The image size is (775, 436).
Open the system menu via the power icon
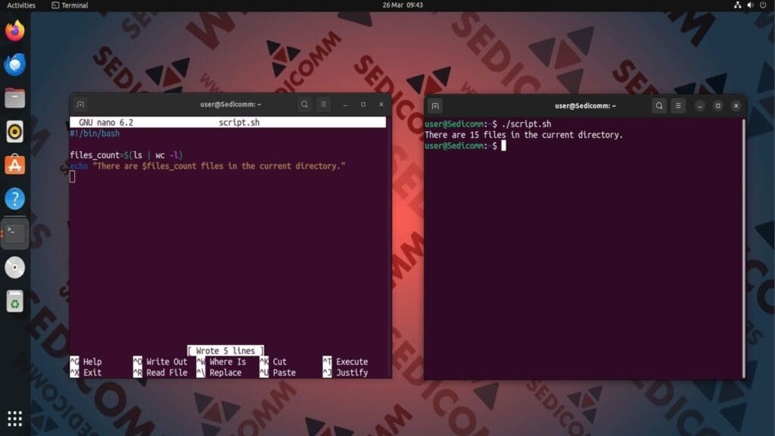pyautogui.click(x=764, y=5)
